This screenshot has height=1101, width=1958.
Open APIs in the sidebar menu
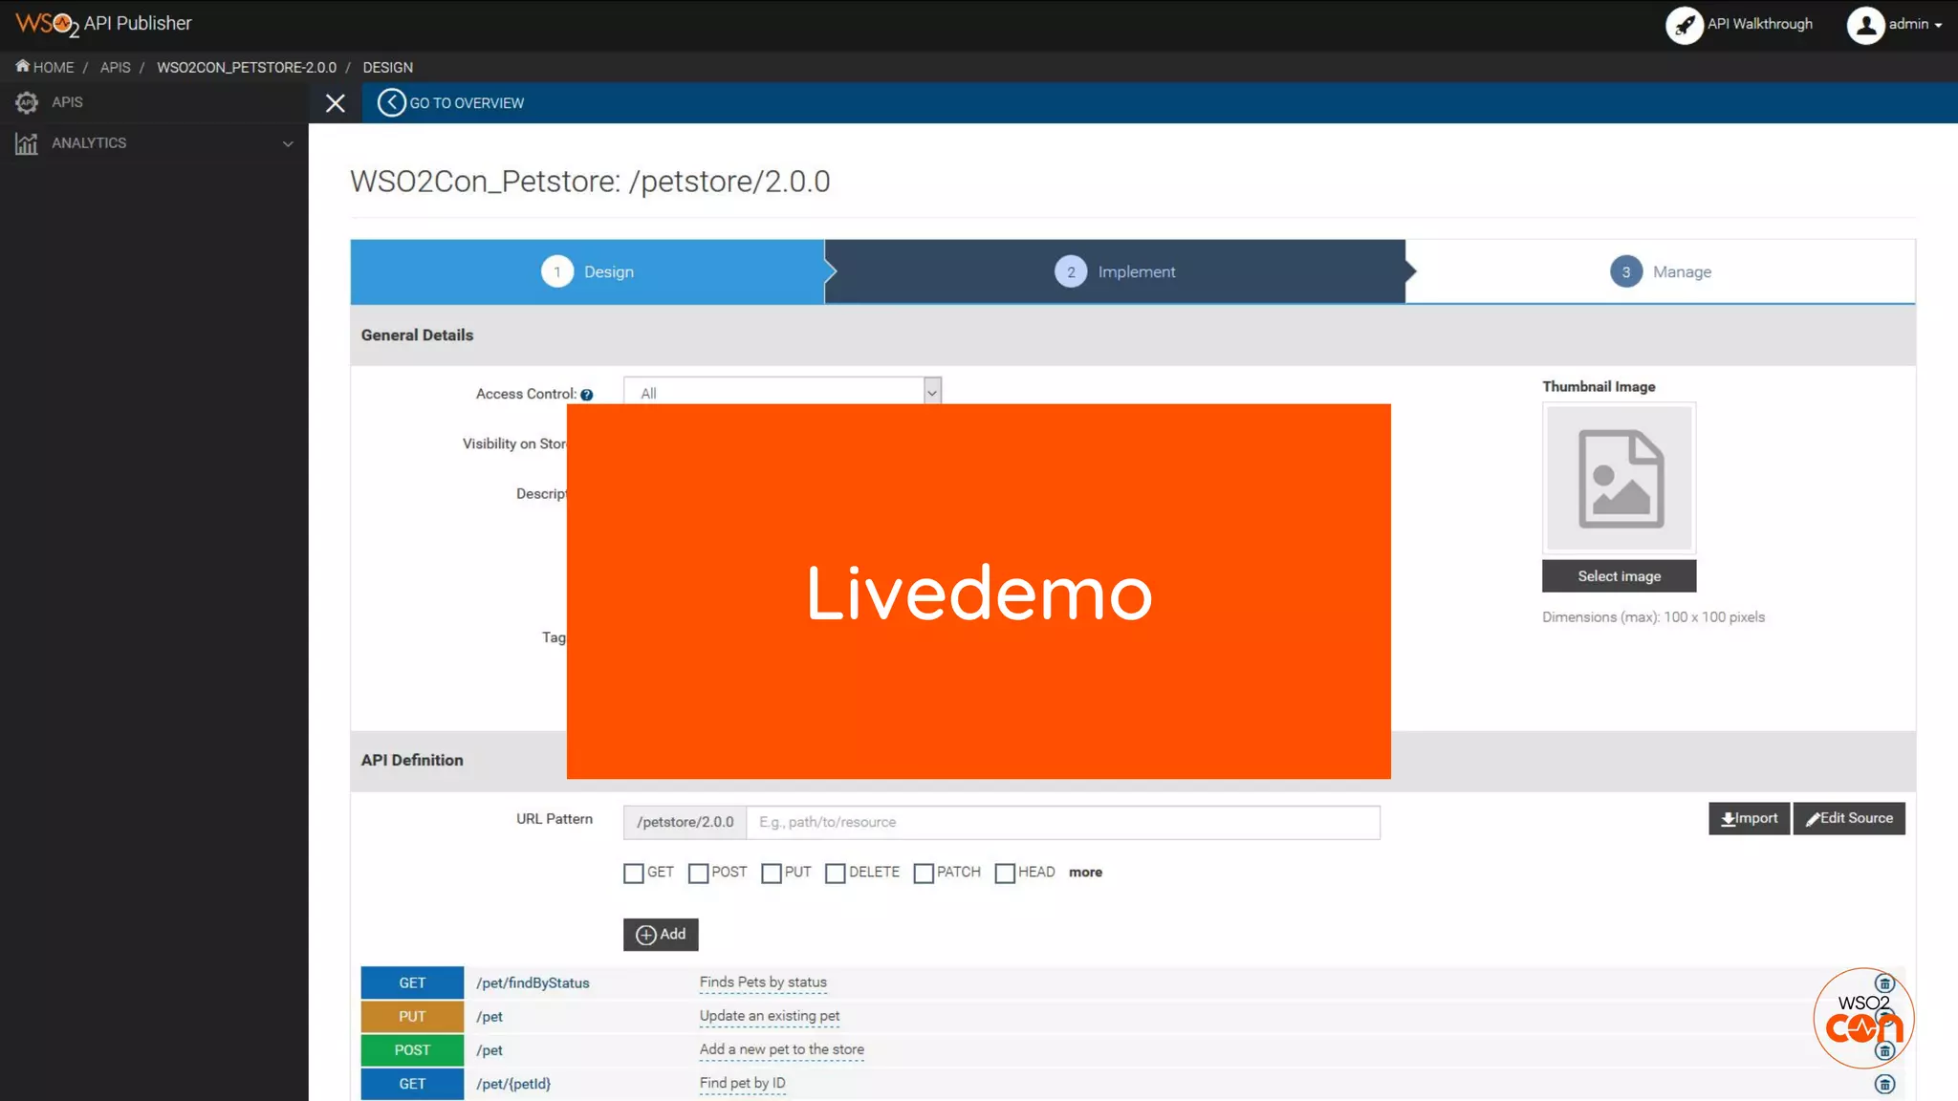click(x=154, y=102)
